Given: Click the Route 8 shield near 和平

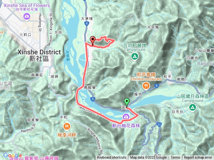Looking at the screenshot, I should 156,86.
